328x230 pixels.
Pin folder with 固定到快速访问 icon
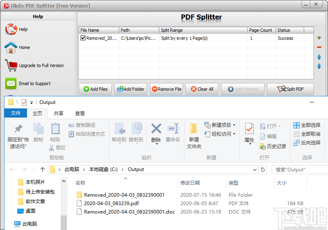click(18, 129)
